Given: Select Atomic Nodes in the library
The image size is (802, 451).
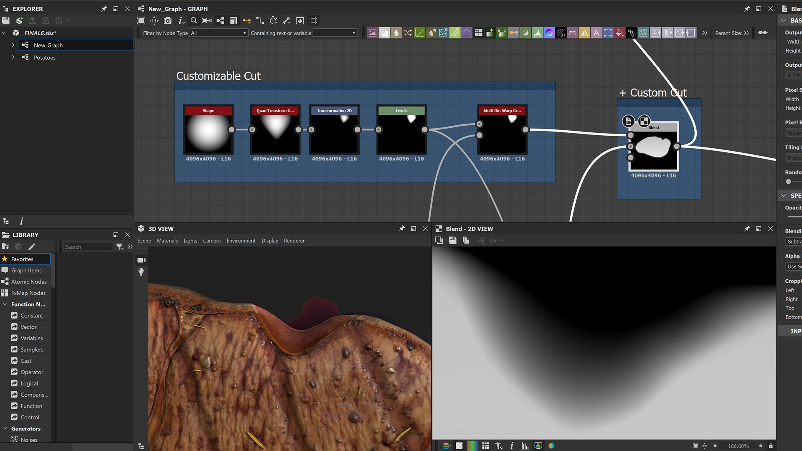Looking at the screenshot, I should tap(29, 282).
